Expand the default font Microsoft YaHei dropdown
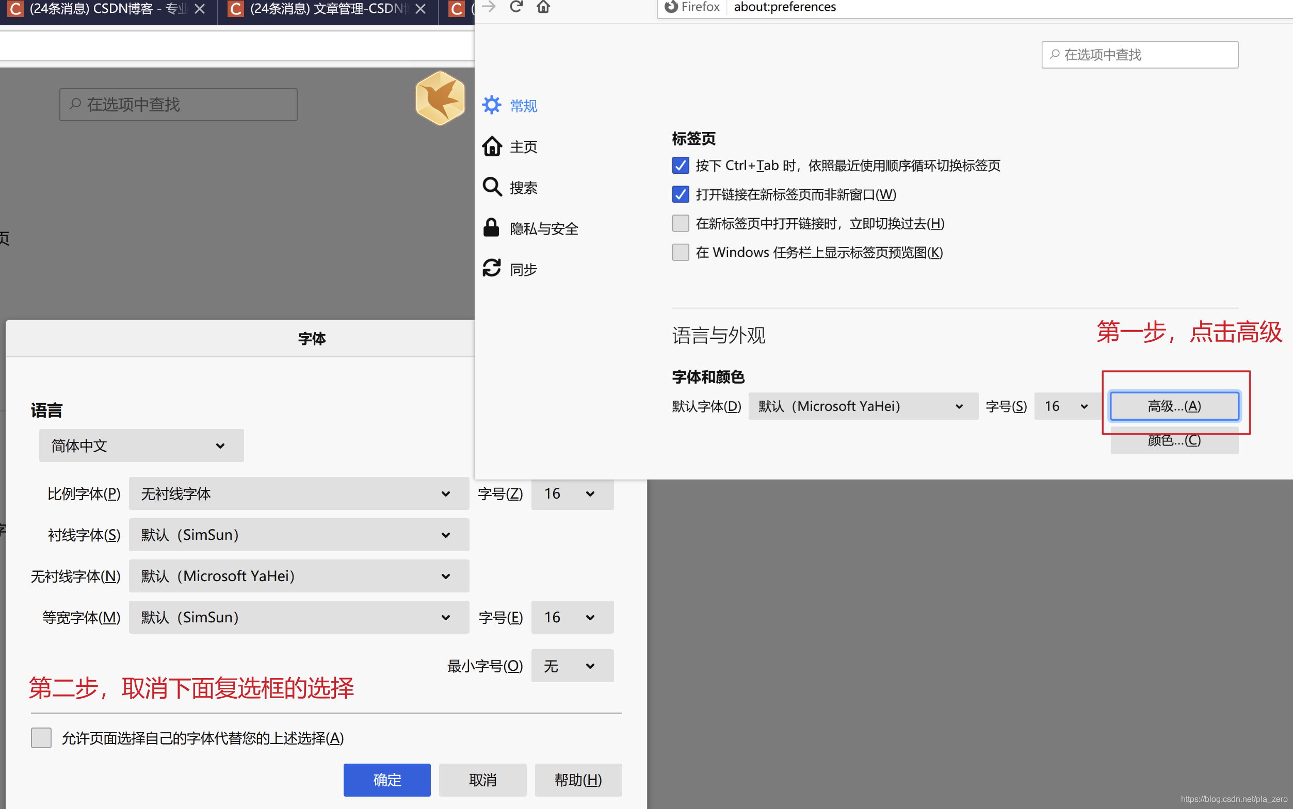 pyautogui.click(x=863, y=406)
